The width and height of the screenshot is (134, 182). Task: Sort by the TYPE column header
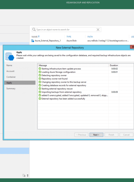click(x=69, y=37)
